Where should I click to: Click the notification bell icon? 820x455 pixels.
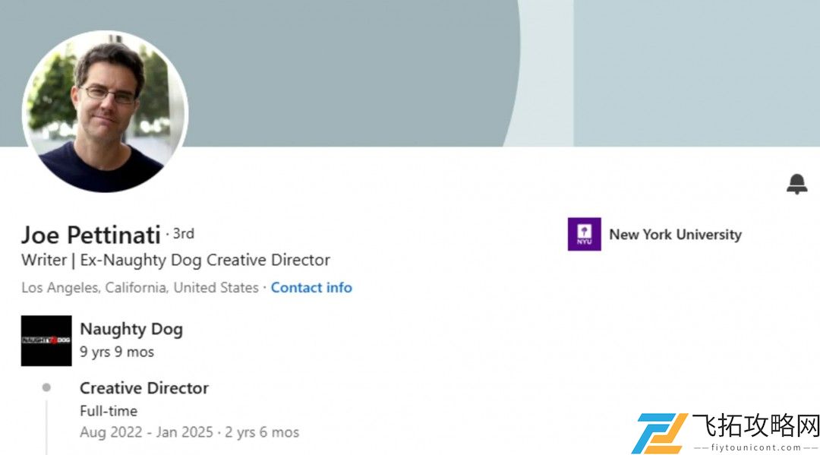(796, 184)
